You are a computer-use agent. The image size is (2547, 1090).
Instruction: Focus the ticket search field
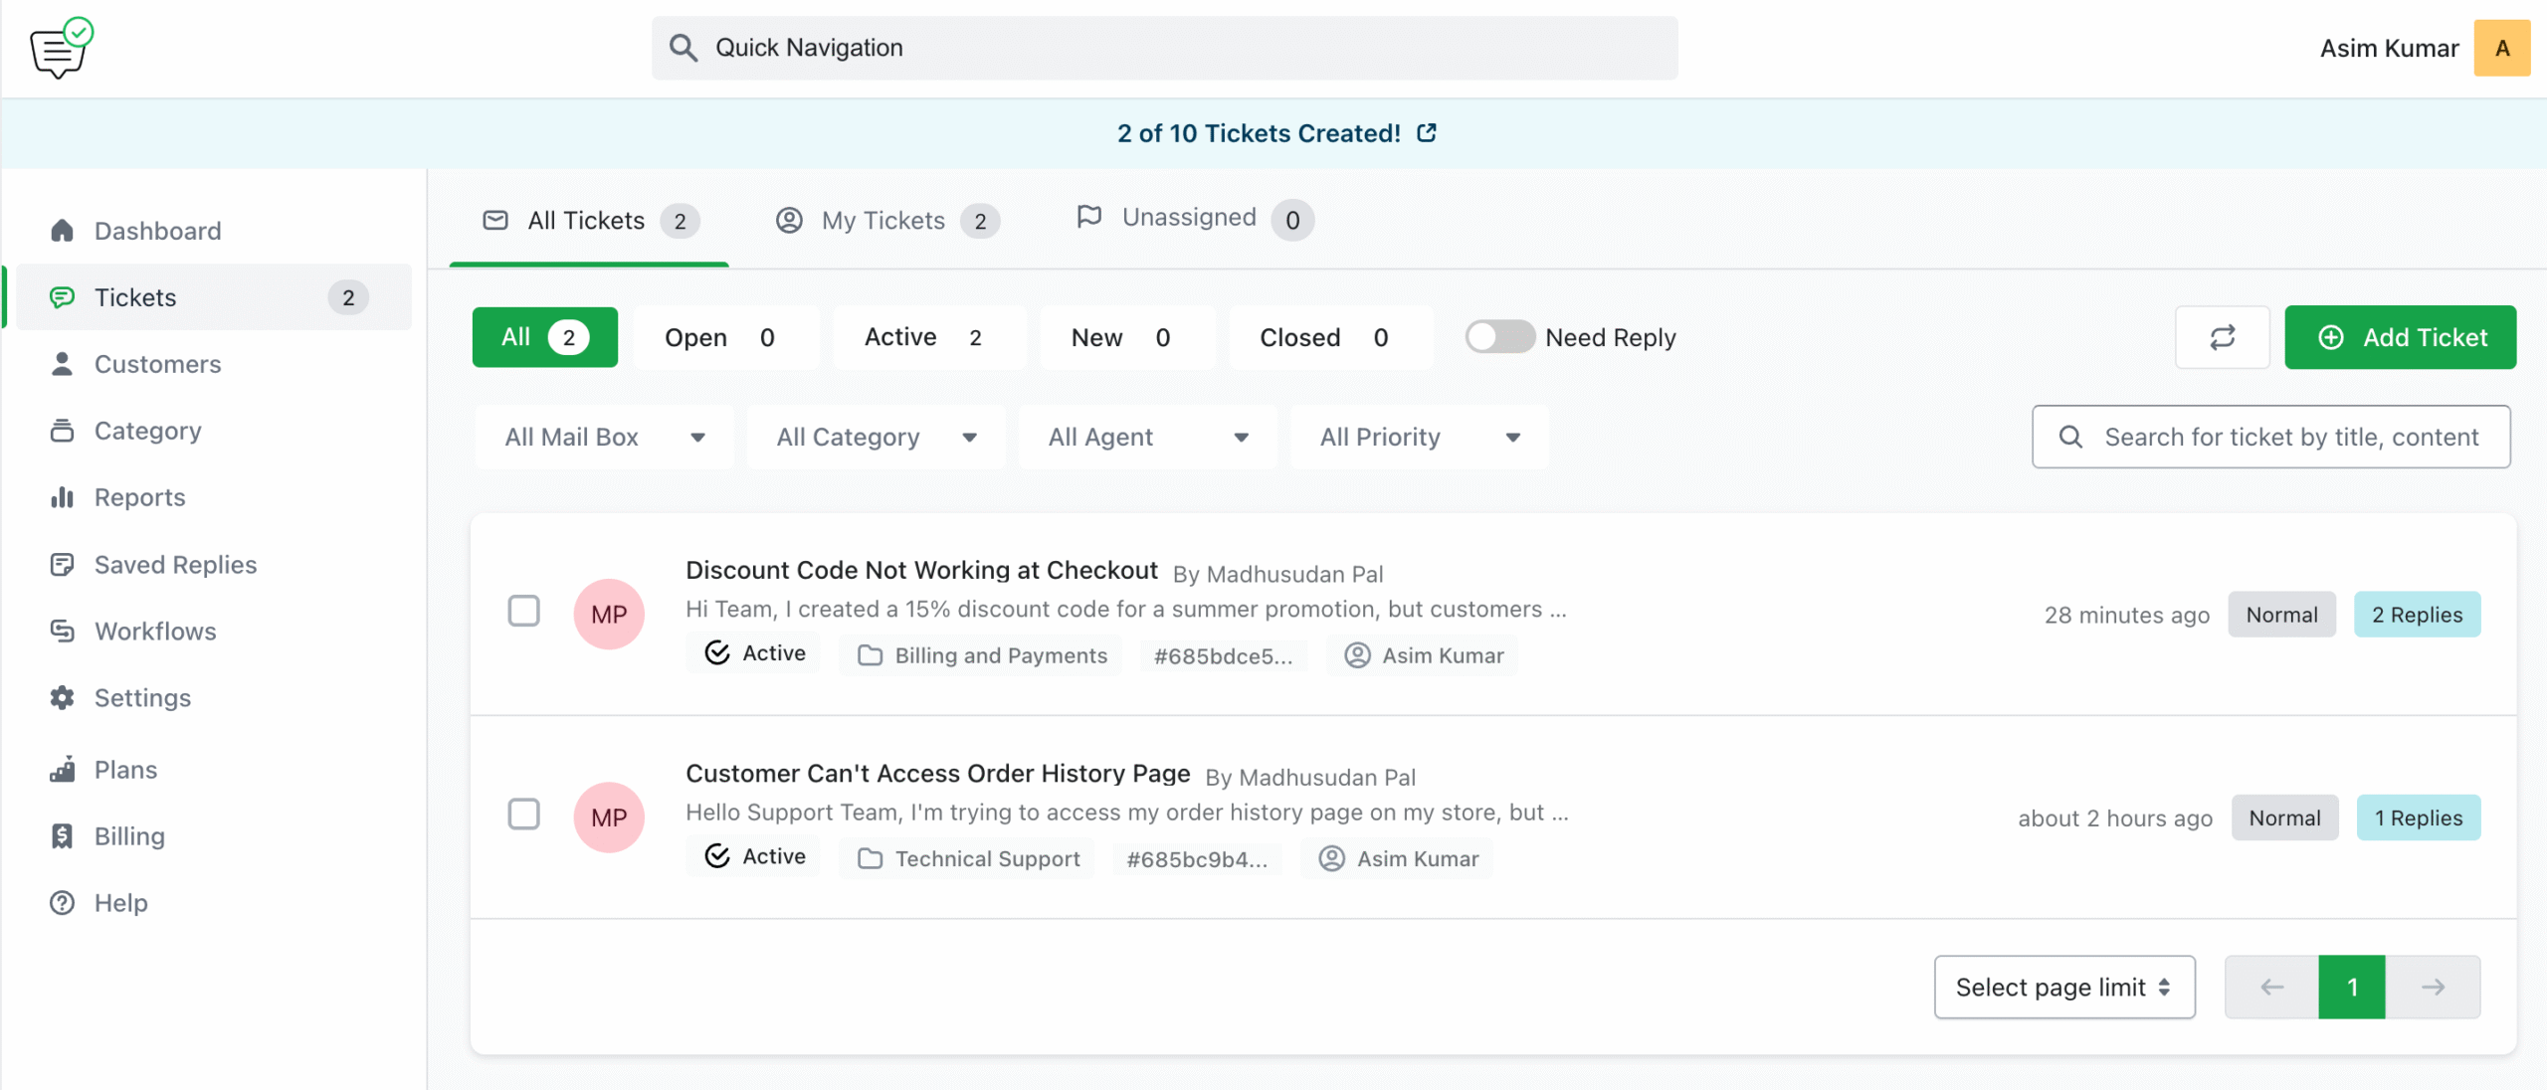pyautogui.click(x=2288, y=437)
